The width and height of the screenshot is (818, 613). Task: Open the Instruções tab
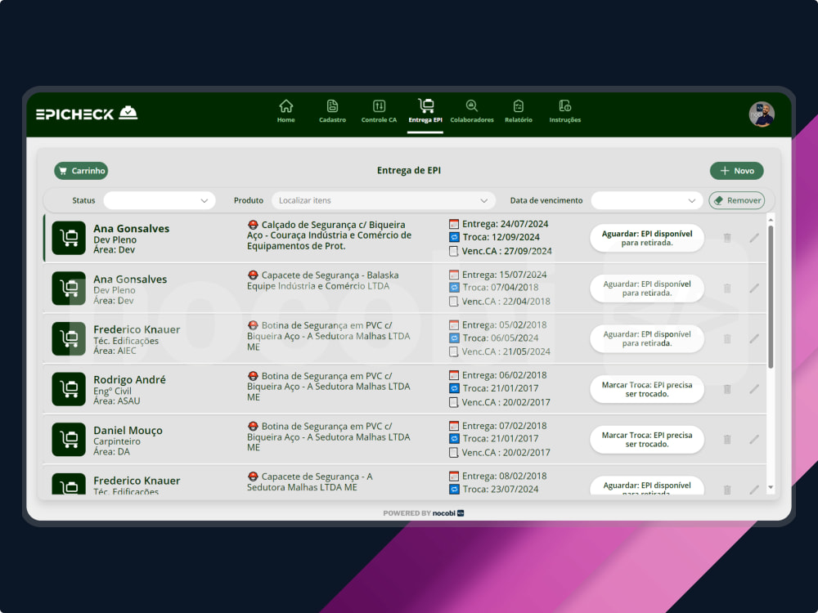564,111
